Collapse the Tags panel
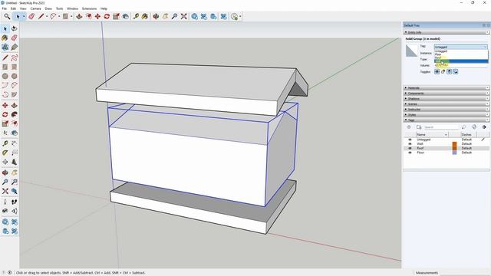Viewport: 491px width, 276px height. pos(447,120)
